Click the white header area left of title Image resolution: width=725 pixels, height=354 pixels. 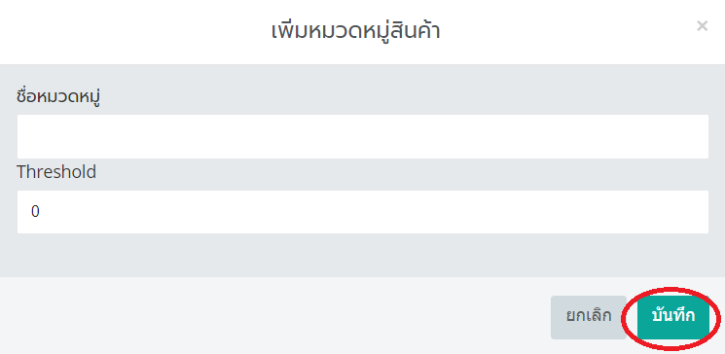(134, 31)
